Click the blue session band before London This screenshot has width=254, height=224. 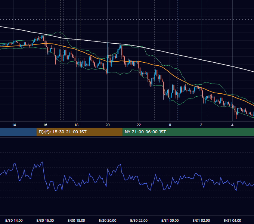pyautogui.click(x=18, y=132)
